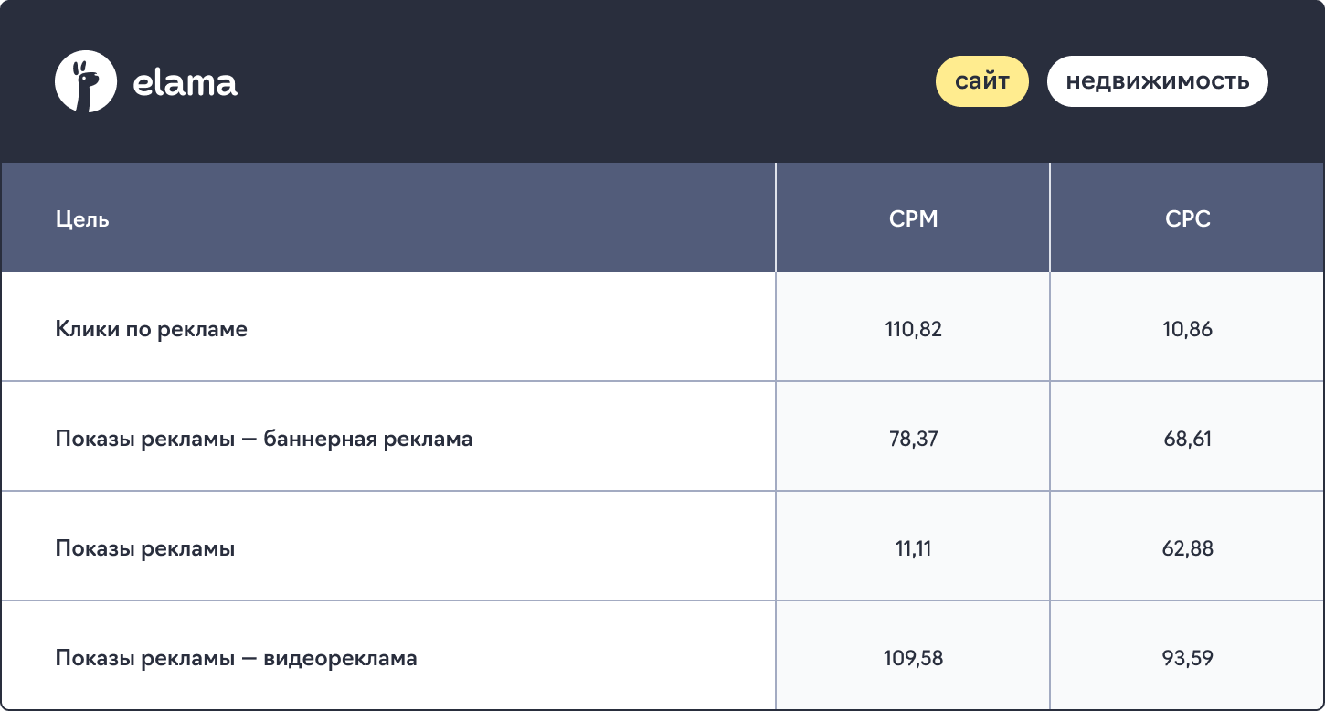Select the Клики по рекламе row
This screenshot has height=711, width=1325.
pyautogui.click(x=662, y=328)
